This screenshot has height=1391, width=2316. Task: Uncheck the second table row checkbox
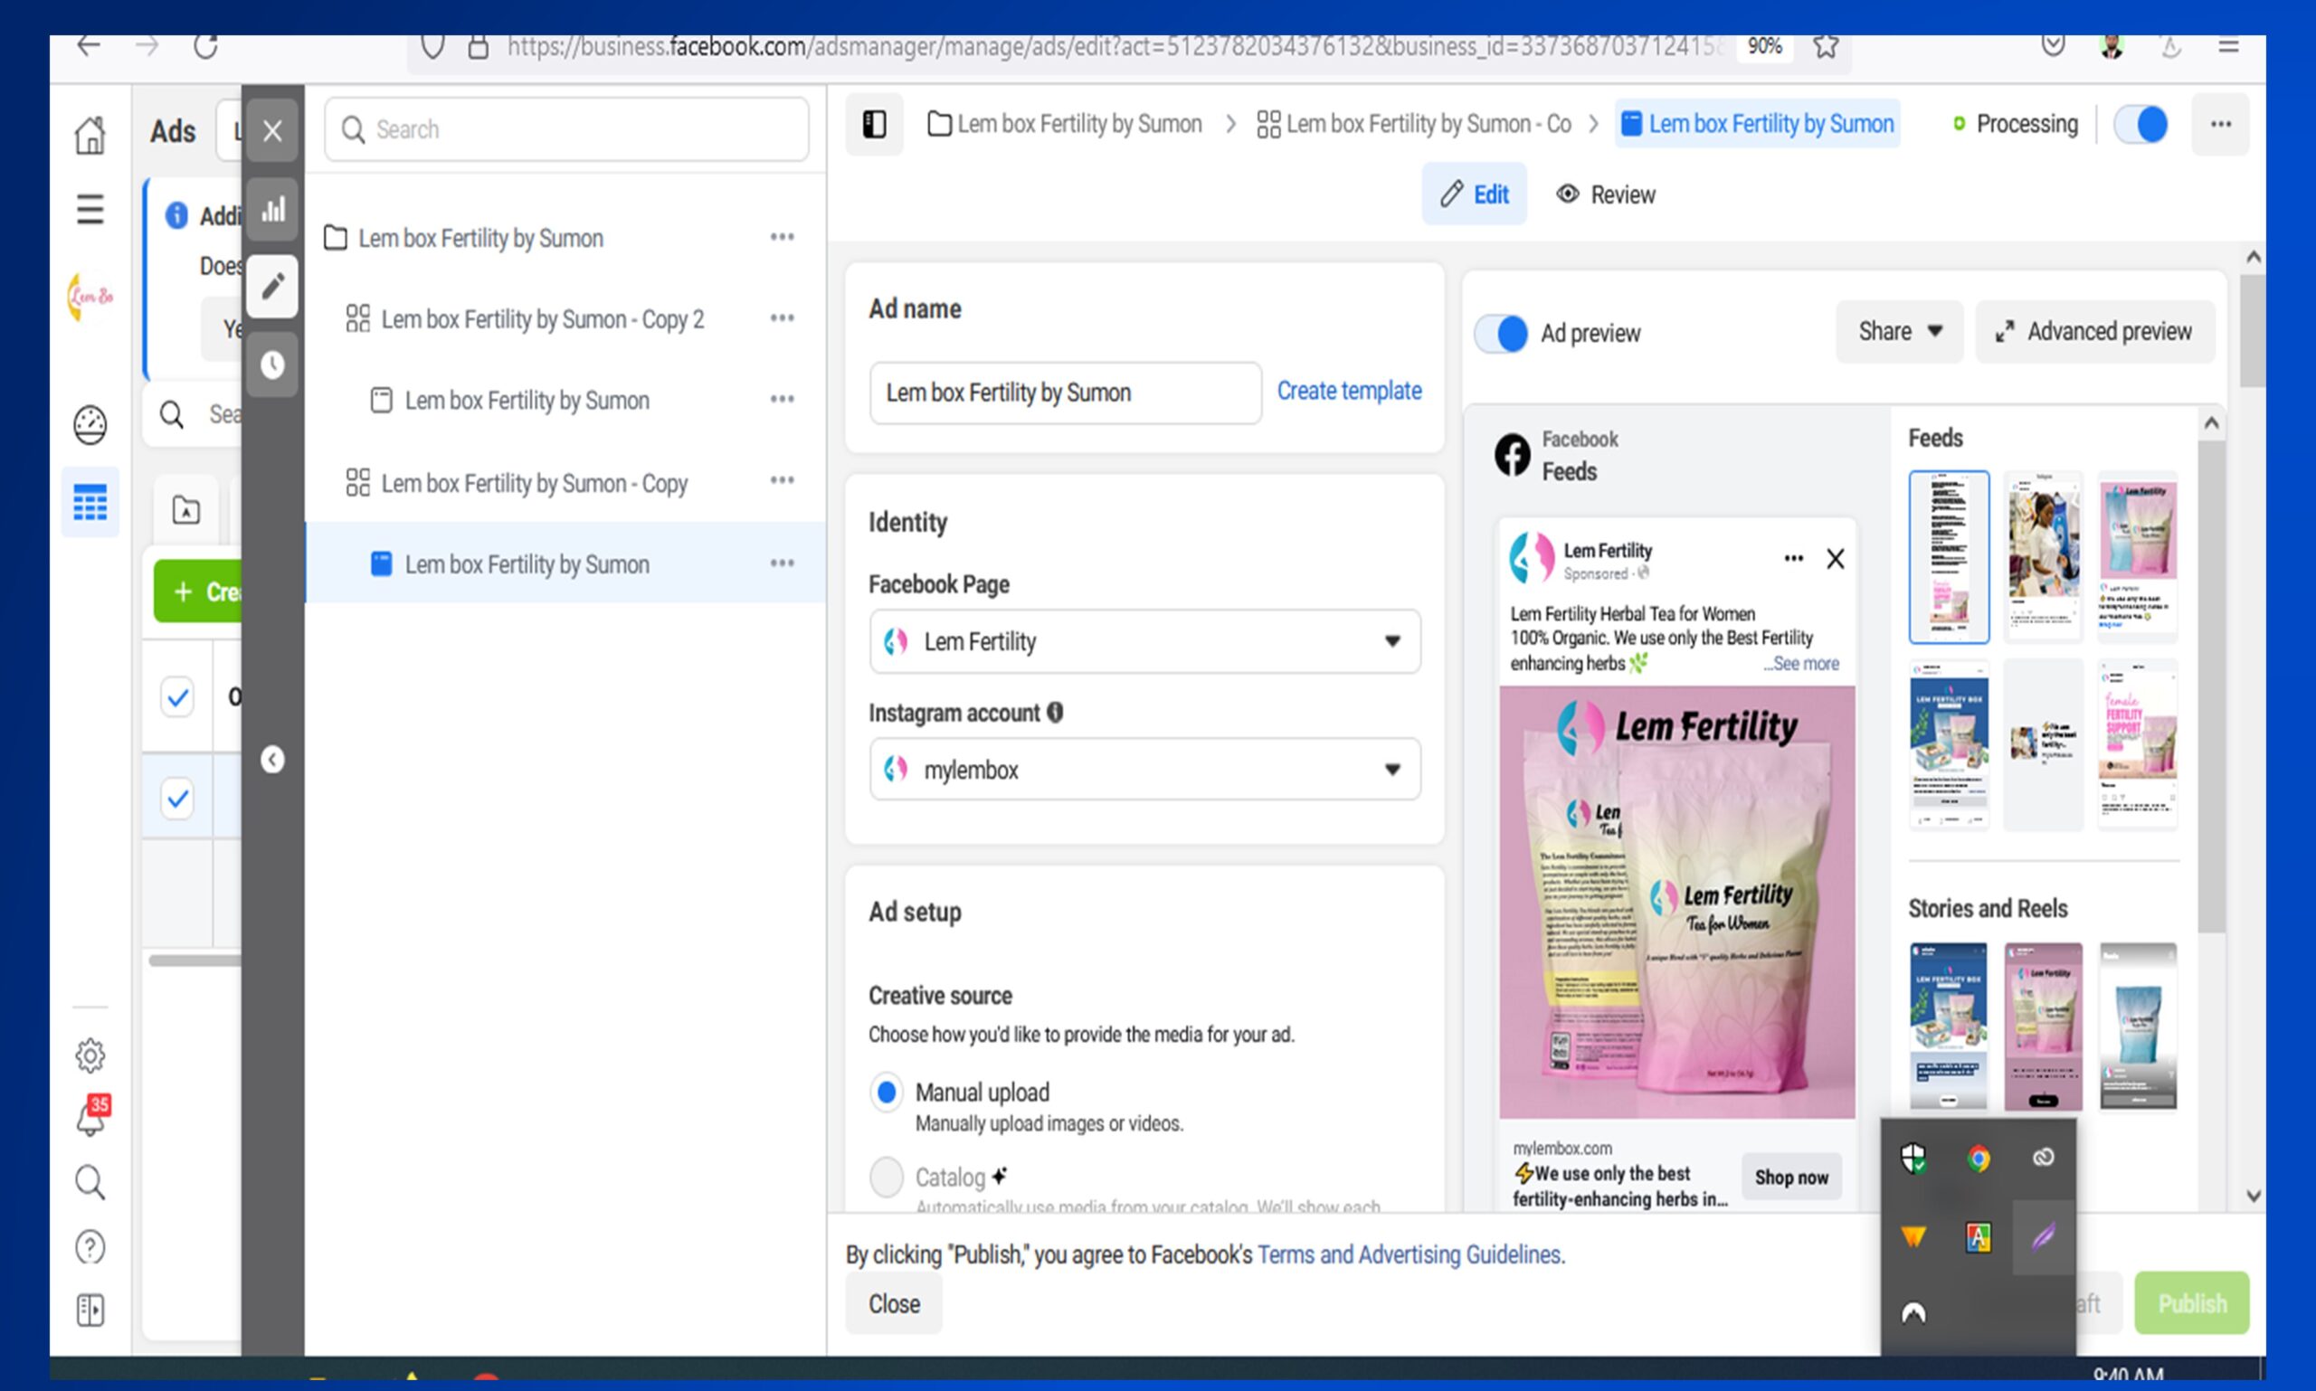pyautogui.click(x=177, y=799)
